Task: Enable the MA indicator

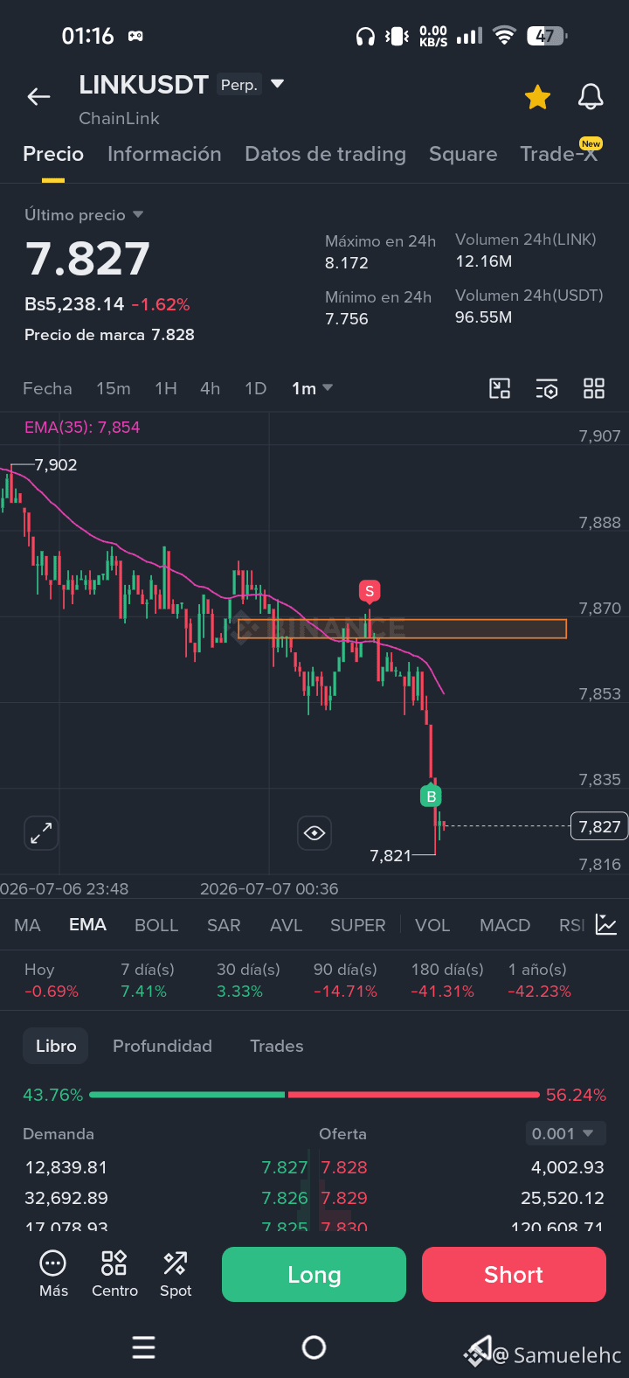Action: 28,925
